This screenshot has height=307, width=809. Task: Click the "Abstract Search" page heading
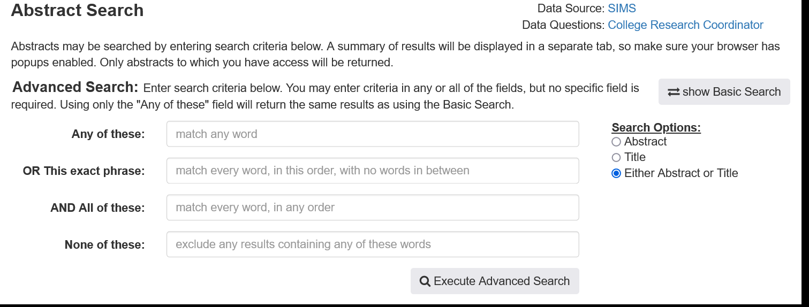coord(77,11)
